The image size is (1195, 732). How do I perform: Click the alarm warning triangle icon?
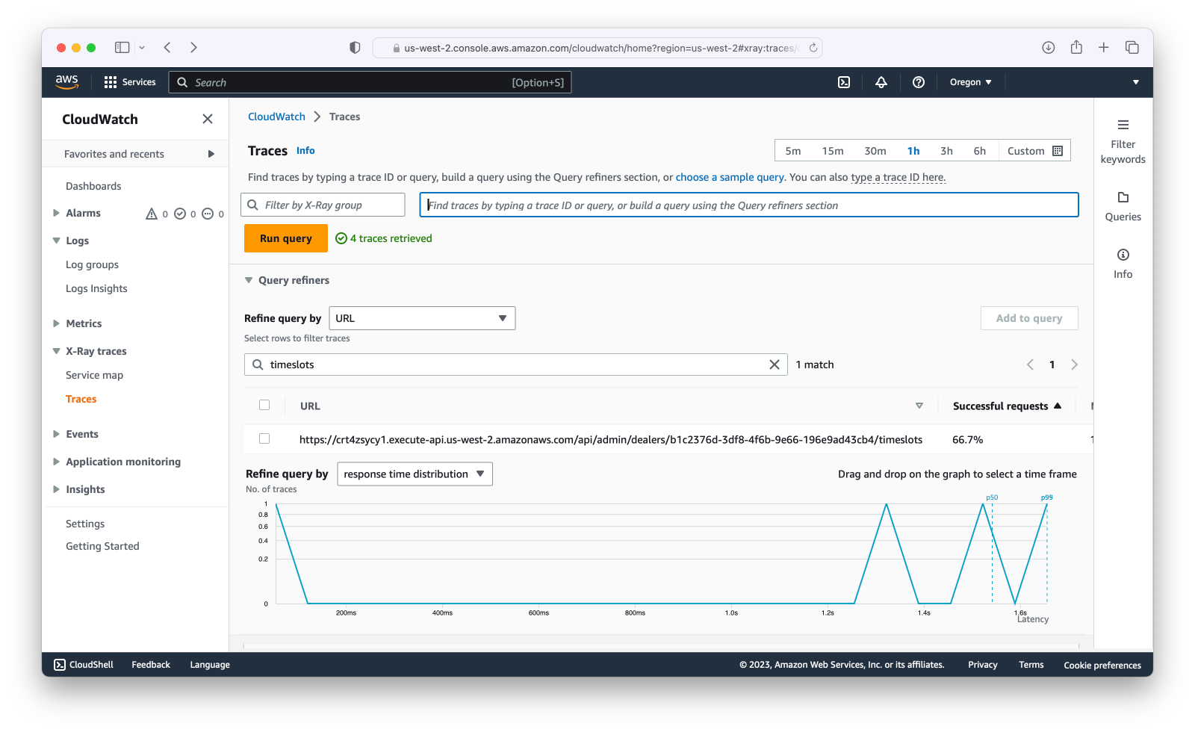(x=152, y=214)
